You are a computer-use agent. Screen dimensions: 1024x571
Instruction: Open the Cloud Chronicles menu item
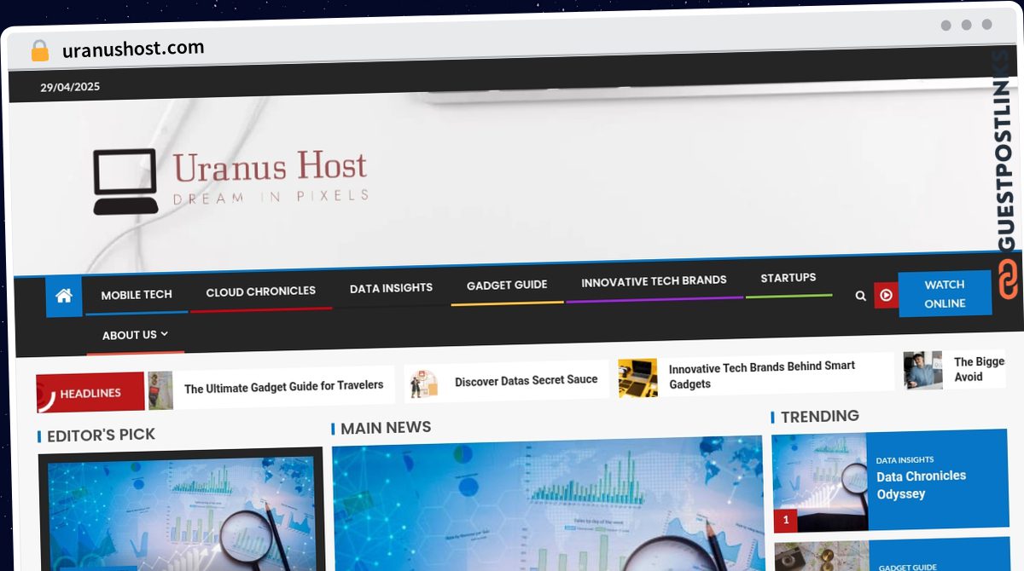point(260,291)
